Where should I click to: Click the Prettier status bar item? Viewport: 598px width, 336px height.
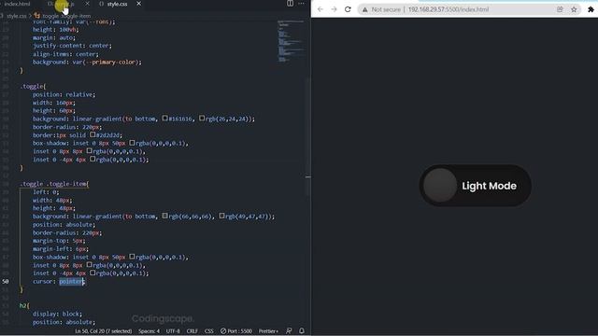coord(268,331)
